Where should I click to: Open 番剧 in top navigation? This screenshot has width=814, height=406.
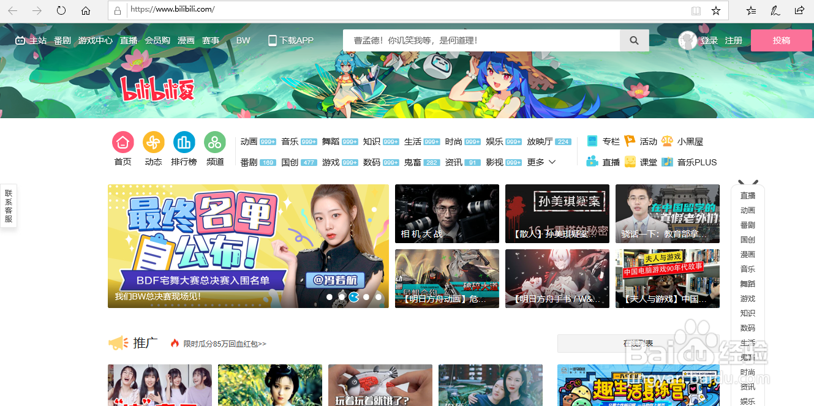[62, 40]
